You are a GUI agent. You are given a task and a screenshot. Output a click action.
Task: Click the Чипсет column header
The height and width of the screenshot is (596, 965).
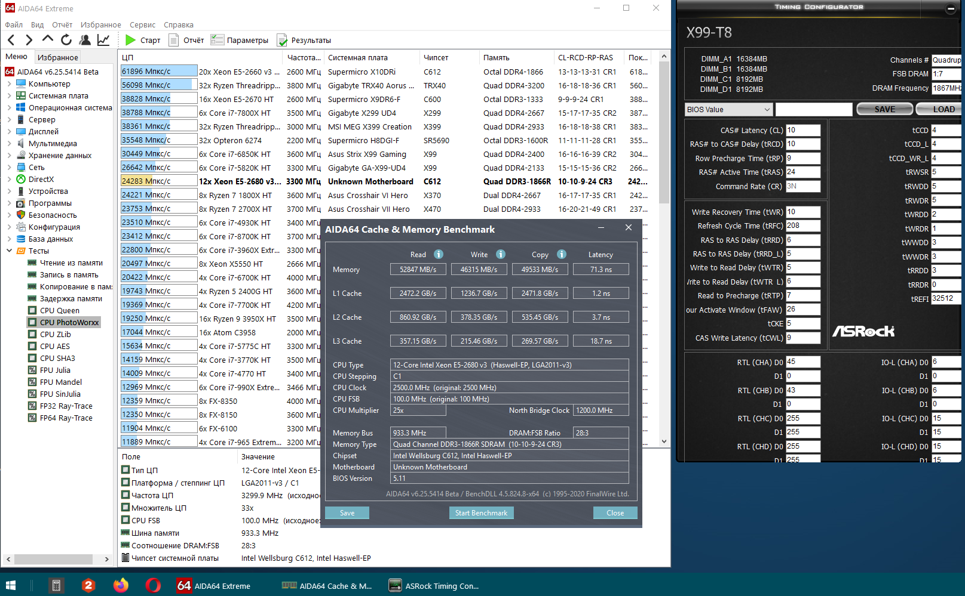click(449, 57)
